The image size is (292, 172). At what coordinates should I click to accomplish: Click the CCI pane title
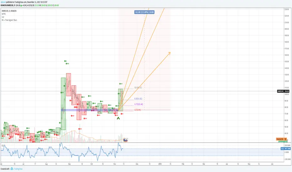(x=3, y=145)
